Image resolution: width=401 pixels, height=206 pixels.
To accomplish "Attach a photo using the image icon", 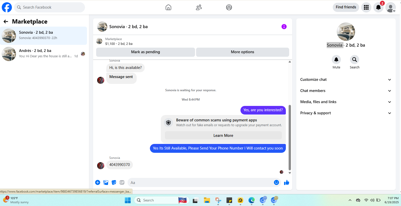I will click(106, 182).
